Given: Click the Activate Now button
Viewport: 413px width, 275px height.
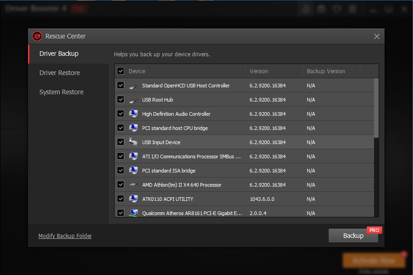Looking at the screenshot, I should pos(374,260).
